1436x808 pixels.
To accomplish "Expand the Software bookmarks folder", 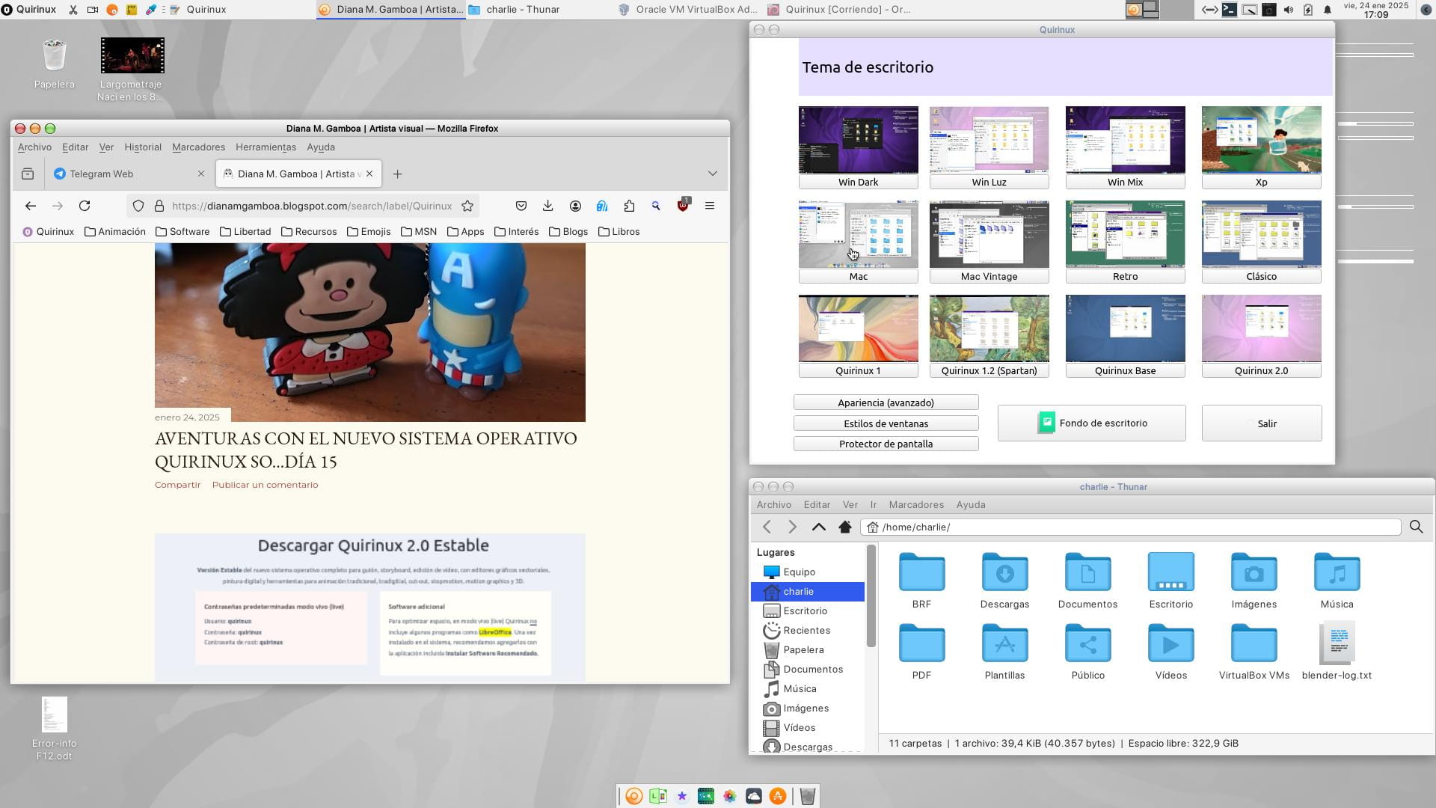I will [x=182, y=232].
